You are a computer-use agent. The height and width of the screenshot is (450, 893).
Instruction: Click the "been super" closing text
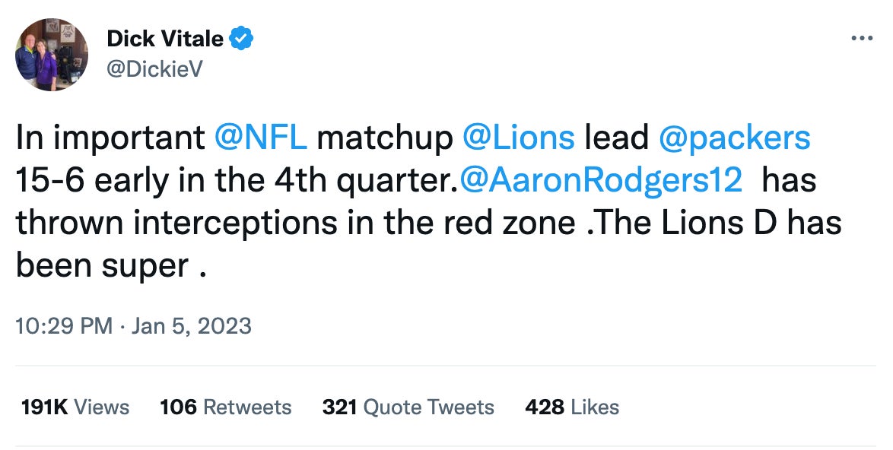tap(102, 265)
